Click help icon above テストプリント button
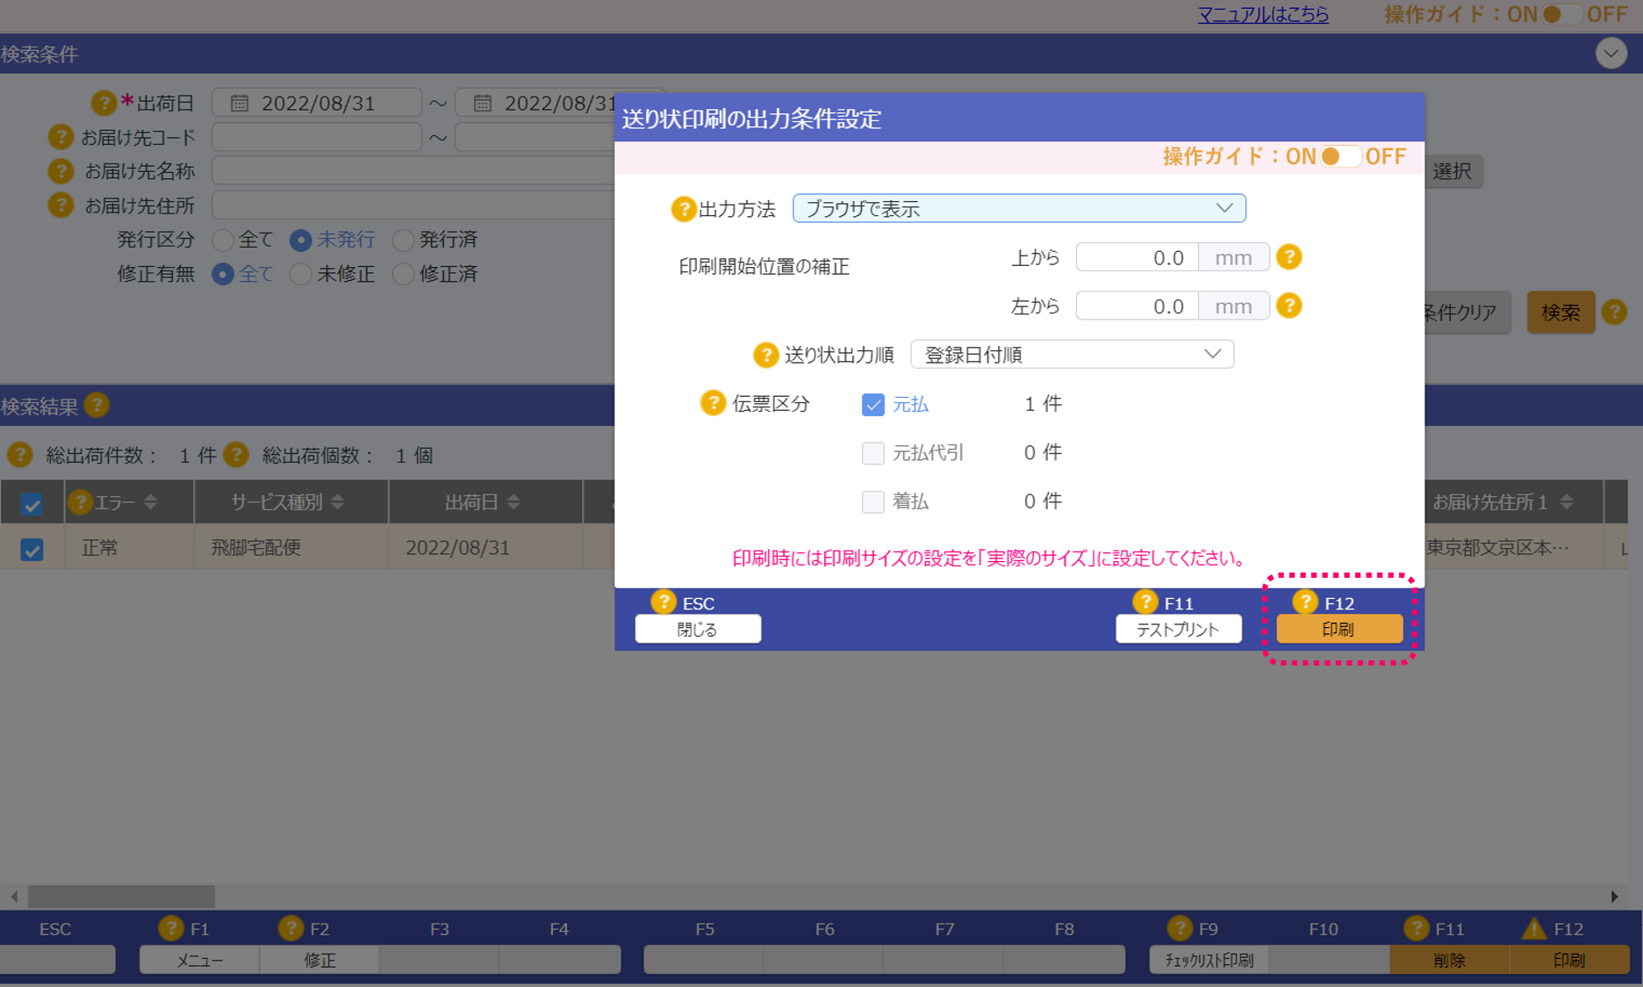1643x987 pixels. [1144, 602]
